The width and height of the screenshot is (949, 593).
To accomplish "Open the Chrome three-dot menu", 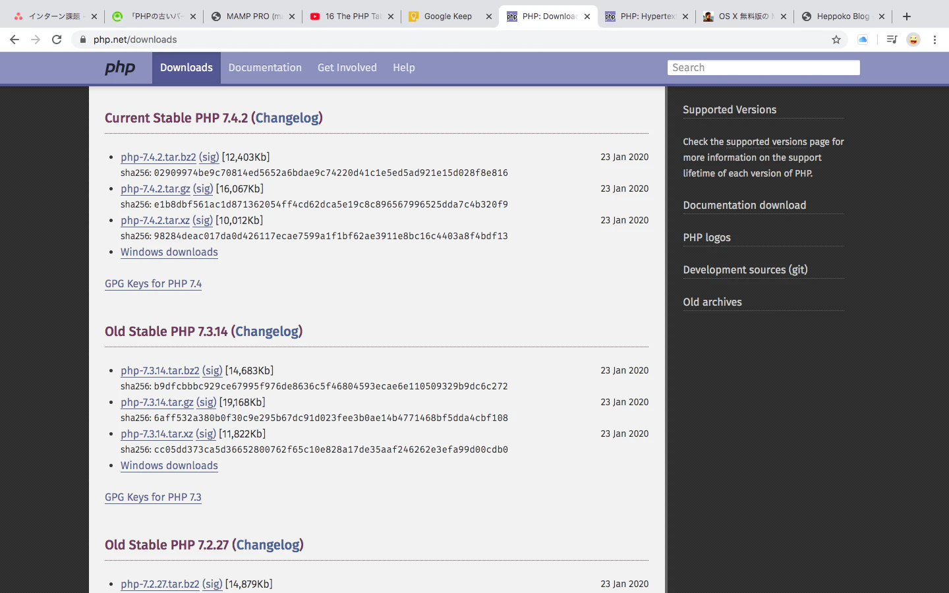I will (935, 40).
